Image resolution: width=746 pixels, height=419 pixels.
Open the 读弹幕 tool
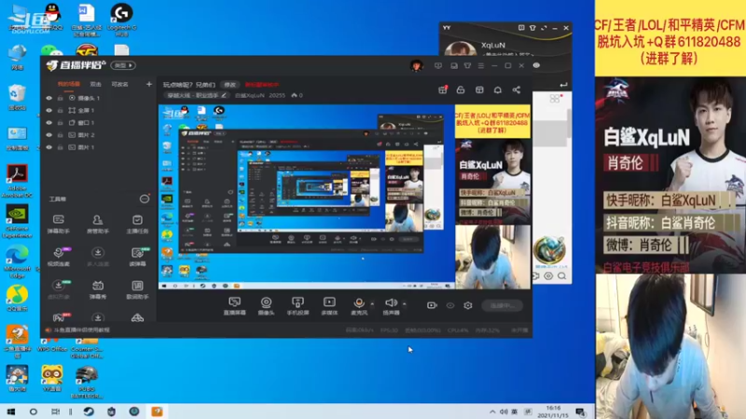(137, 257)
